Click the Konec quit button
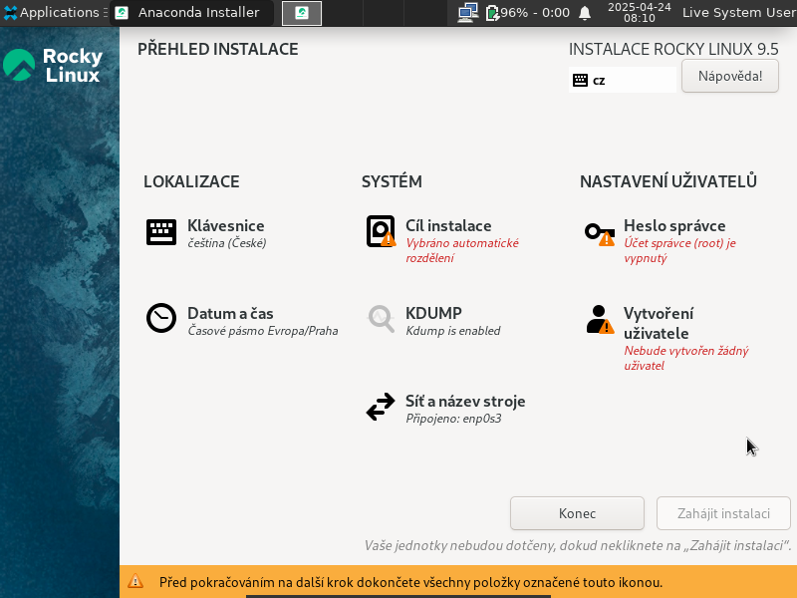This screenshot has height=598, width=797. 577,513
